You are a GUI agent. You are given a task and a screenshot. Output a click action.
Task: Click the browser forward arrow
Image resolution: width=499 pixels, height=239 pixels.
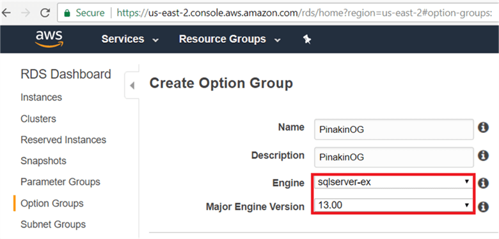pyautogui.click(x=26, y=13)
